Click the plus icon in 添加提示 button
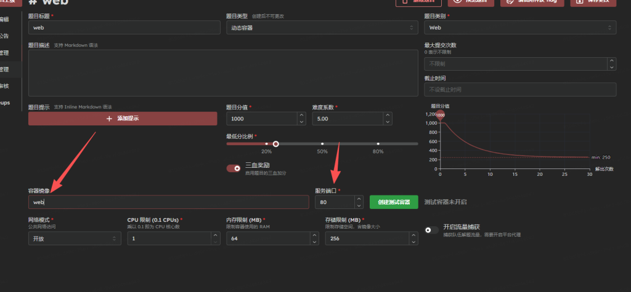This screenshot has height=292, width=631. [x=109, y=119]
